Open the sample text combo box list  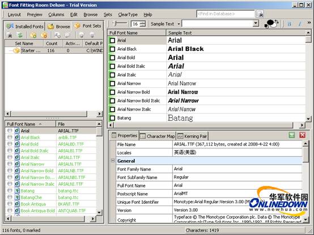256,24
